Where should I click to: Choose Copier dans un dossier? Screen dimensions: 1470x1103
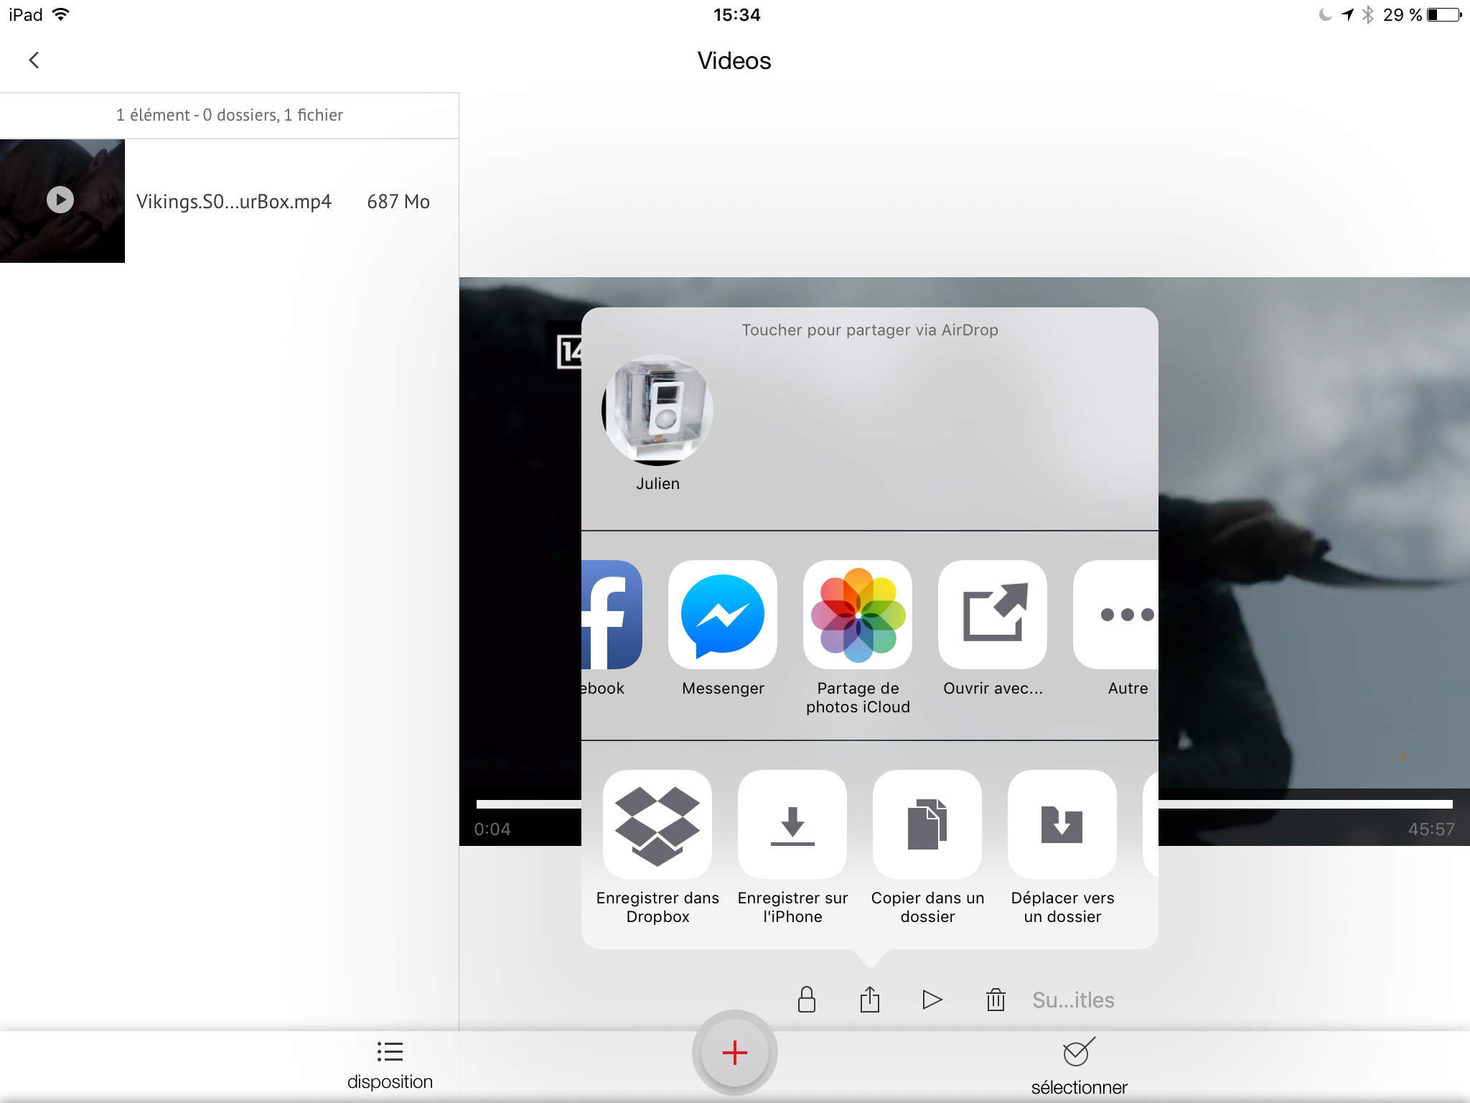[x=927, y=824]
